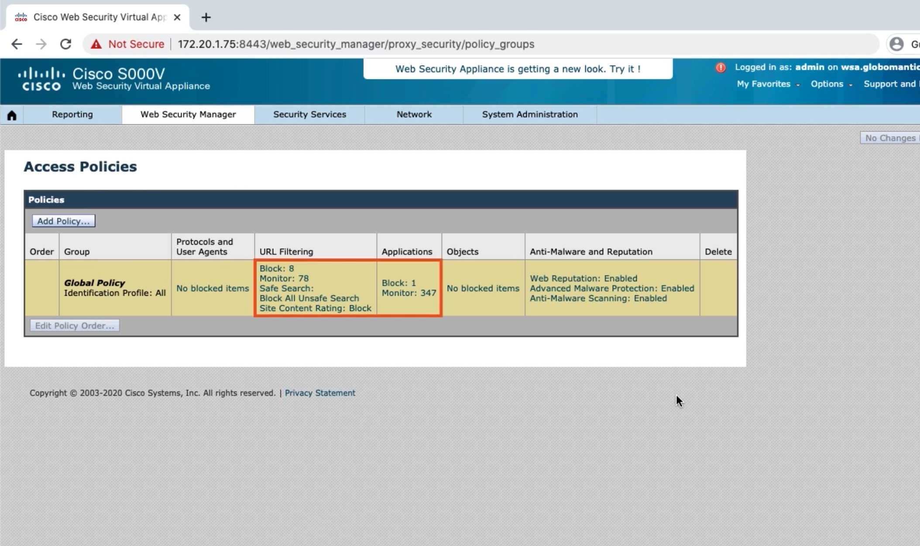Screen dimensions: 920x546
Task: Click the Copyright 2003-2020 Cisco Systems text
Action: [x=152, y=393]
